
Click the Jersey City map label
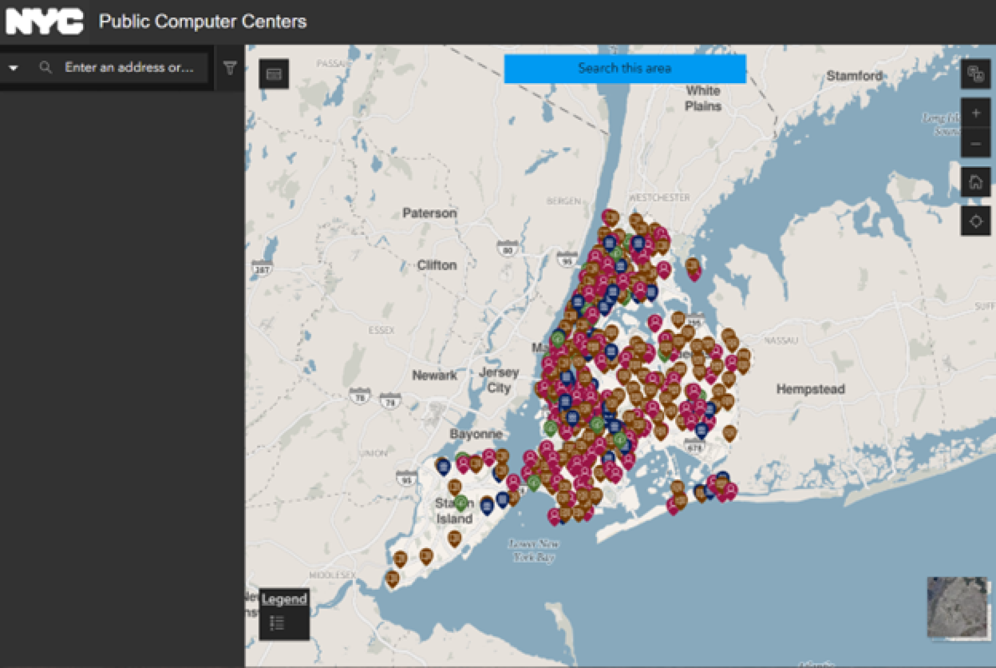[499, 380]
